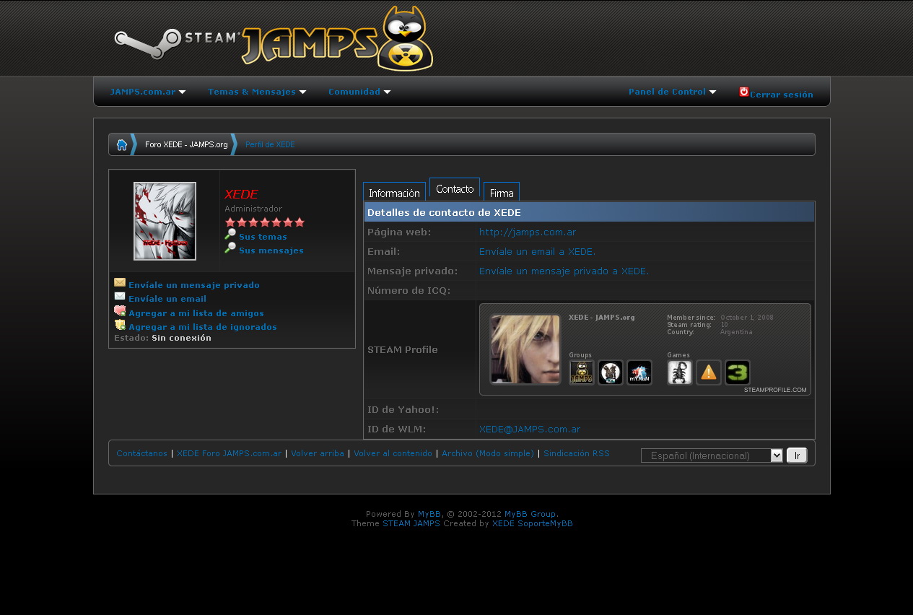The width and height of the screenshot is (913, 615).
Task: Open the Español language selector
Action: (712, 455)
